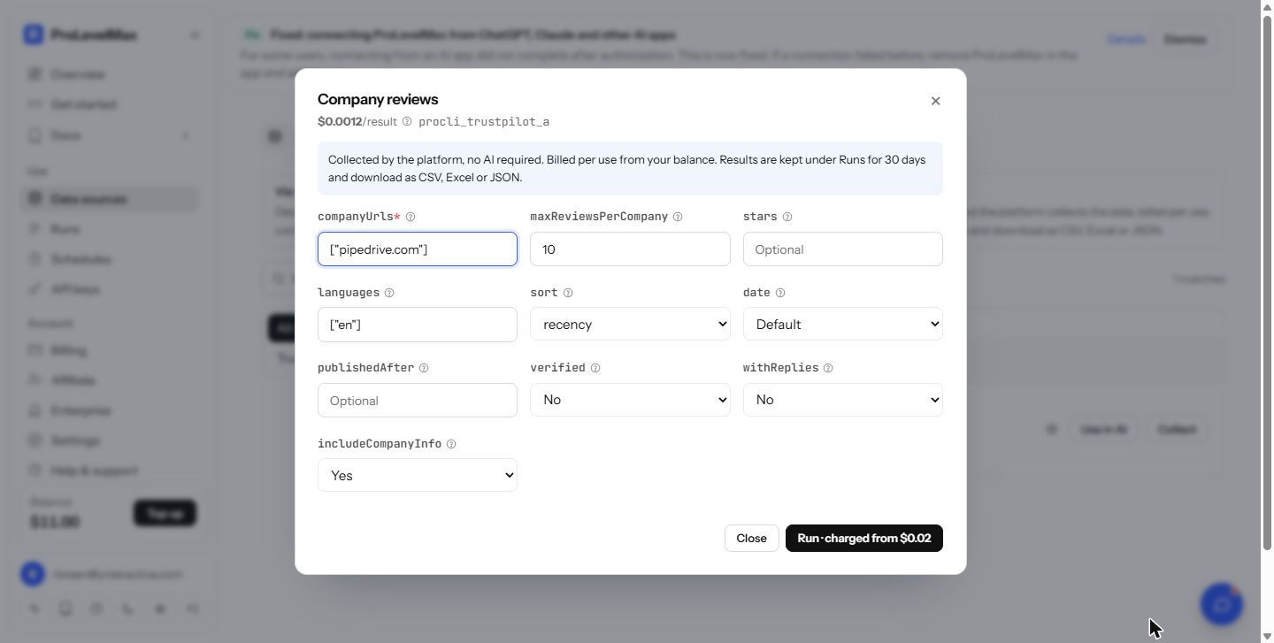Show help for the languages field

pyautogui.click(x=389, y=293)
